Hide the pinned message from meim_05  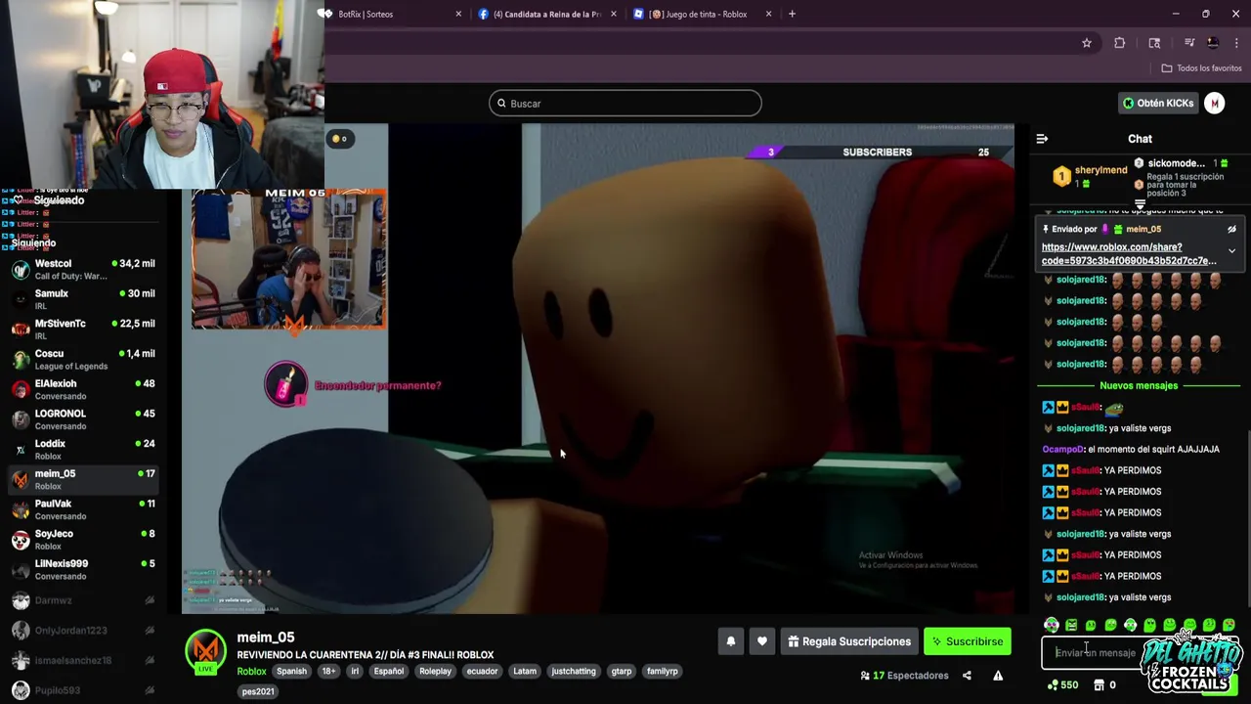[1231, 229]
